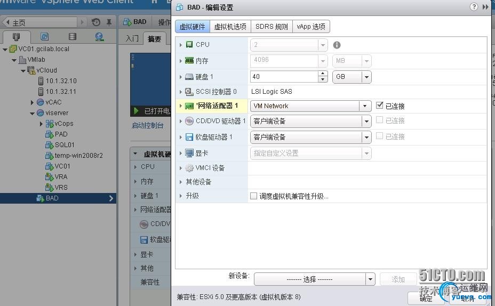This screenshot has height=306, width=495.
Task: Select host 10.1.32.11
Action: (x=61, y=92)
